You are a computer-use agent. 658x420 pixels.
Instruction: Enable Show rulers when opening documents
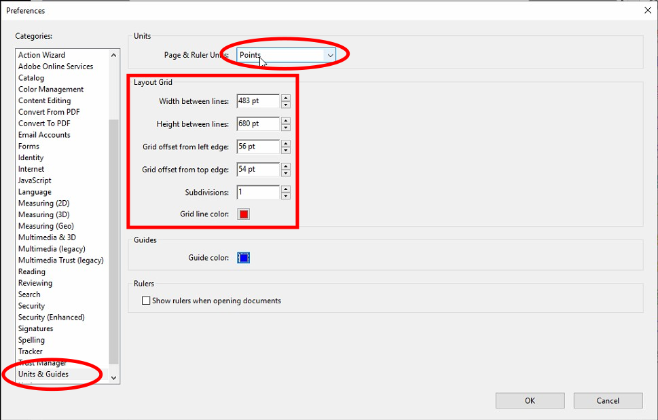(x=146, y=301)
